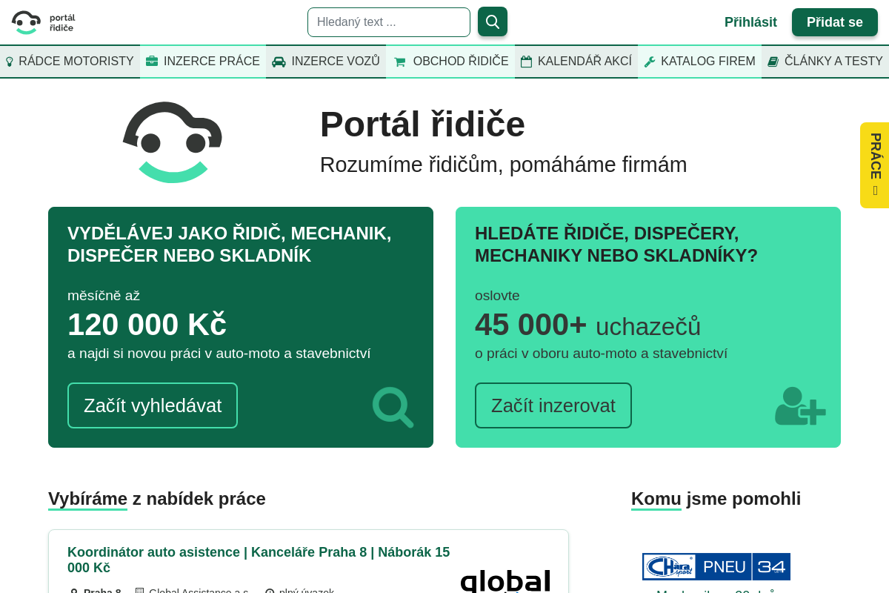This screenshot has height=593, width=889.
Task: Open KALENDÁŘ AKCÍ menu item
Action: tap(576, 62)
